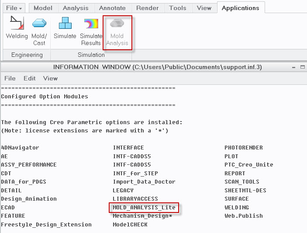307x233 pixels.
Task: Select ASSY_PERFORMANCE in the list
Action: 29,165
